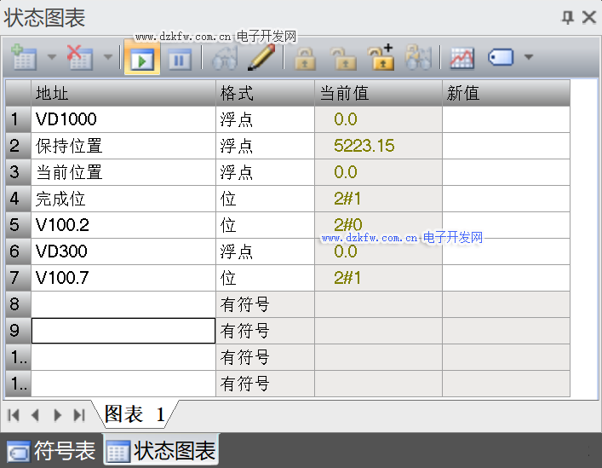The image size is (602, 468).
Task: Switch to the 符号表 tab
Action: pos(52,450)
